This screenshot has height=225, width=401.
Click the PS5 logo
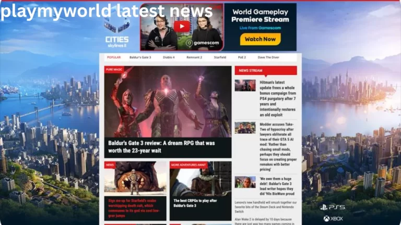333,207
